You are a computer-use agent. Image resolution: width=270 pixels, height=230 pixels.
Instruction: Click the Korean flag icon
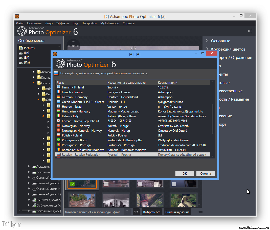tap(59, 121)
